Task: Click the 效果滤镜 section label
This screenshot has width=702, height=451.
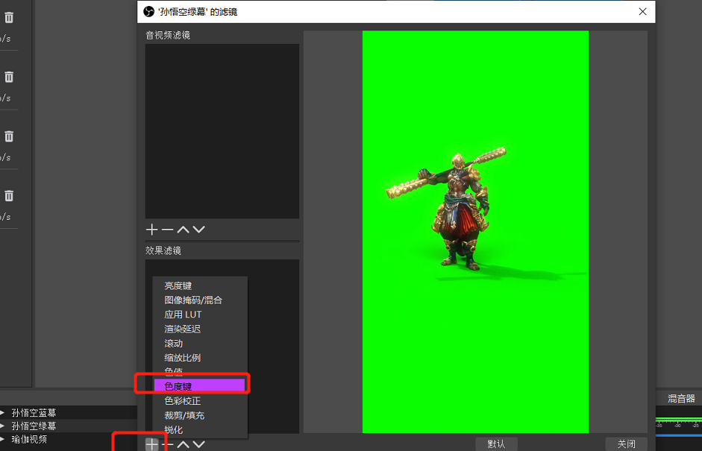Action: point(163,250)
